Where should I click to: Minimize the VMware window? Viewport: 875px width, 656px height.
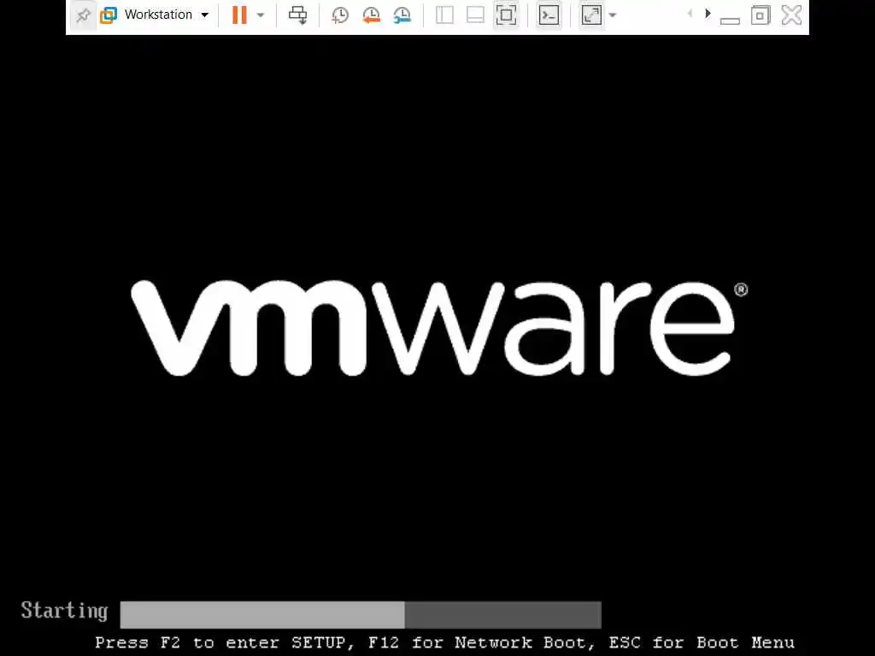click(730, 20)
